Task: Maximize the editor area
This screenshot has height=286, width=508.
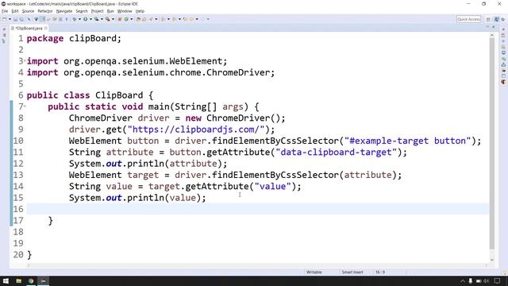Action: click(494, 27)
